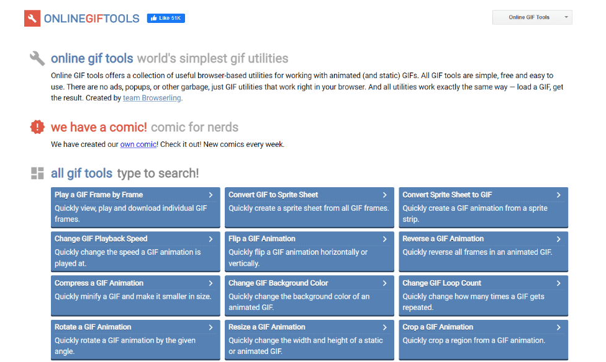This screenshot has width=606, height=362.
Task: Click description 'Quickly create a GIF animation from a sprite strip.'
Action: 475,213
